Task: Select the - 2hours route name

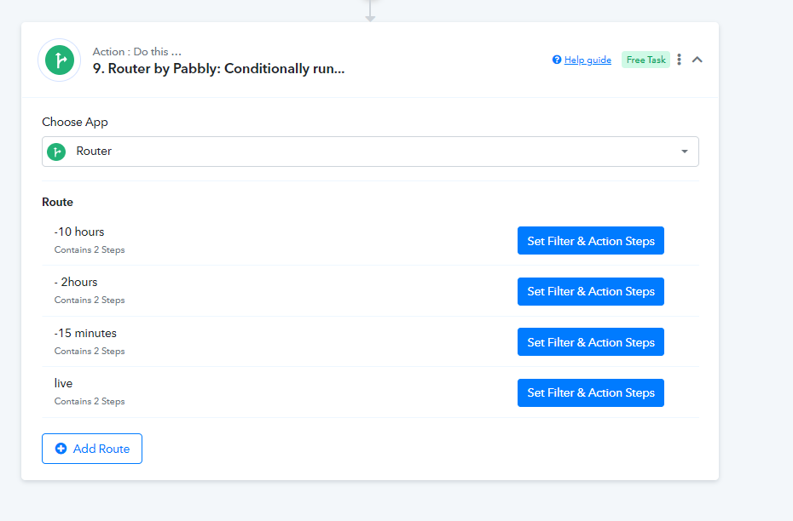Action: click(x=76, y=283)
